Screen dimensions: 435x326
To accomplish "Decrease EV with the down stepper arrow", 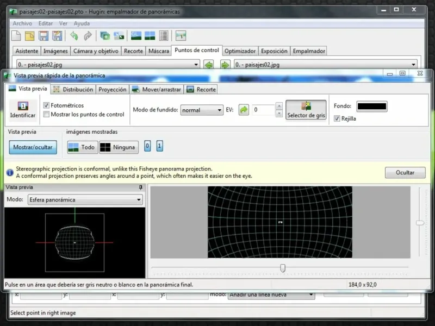I will [279, 114].
